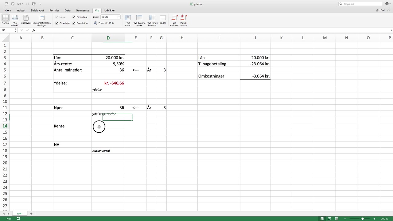Viewport: 393px width, 221px height.
Task: Open the search options magnifier dropdown
Action: [x=341, y=4]
